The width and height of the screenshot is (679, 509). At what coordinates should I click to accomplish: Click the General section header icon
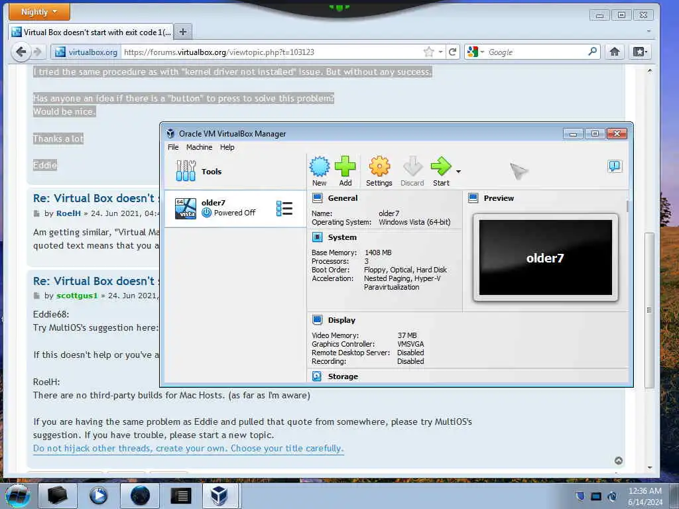point(318,198)
